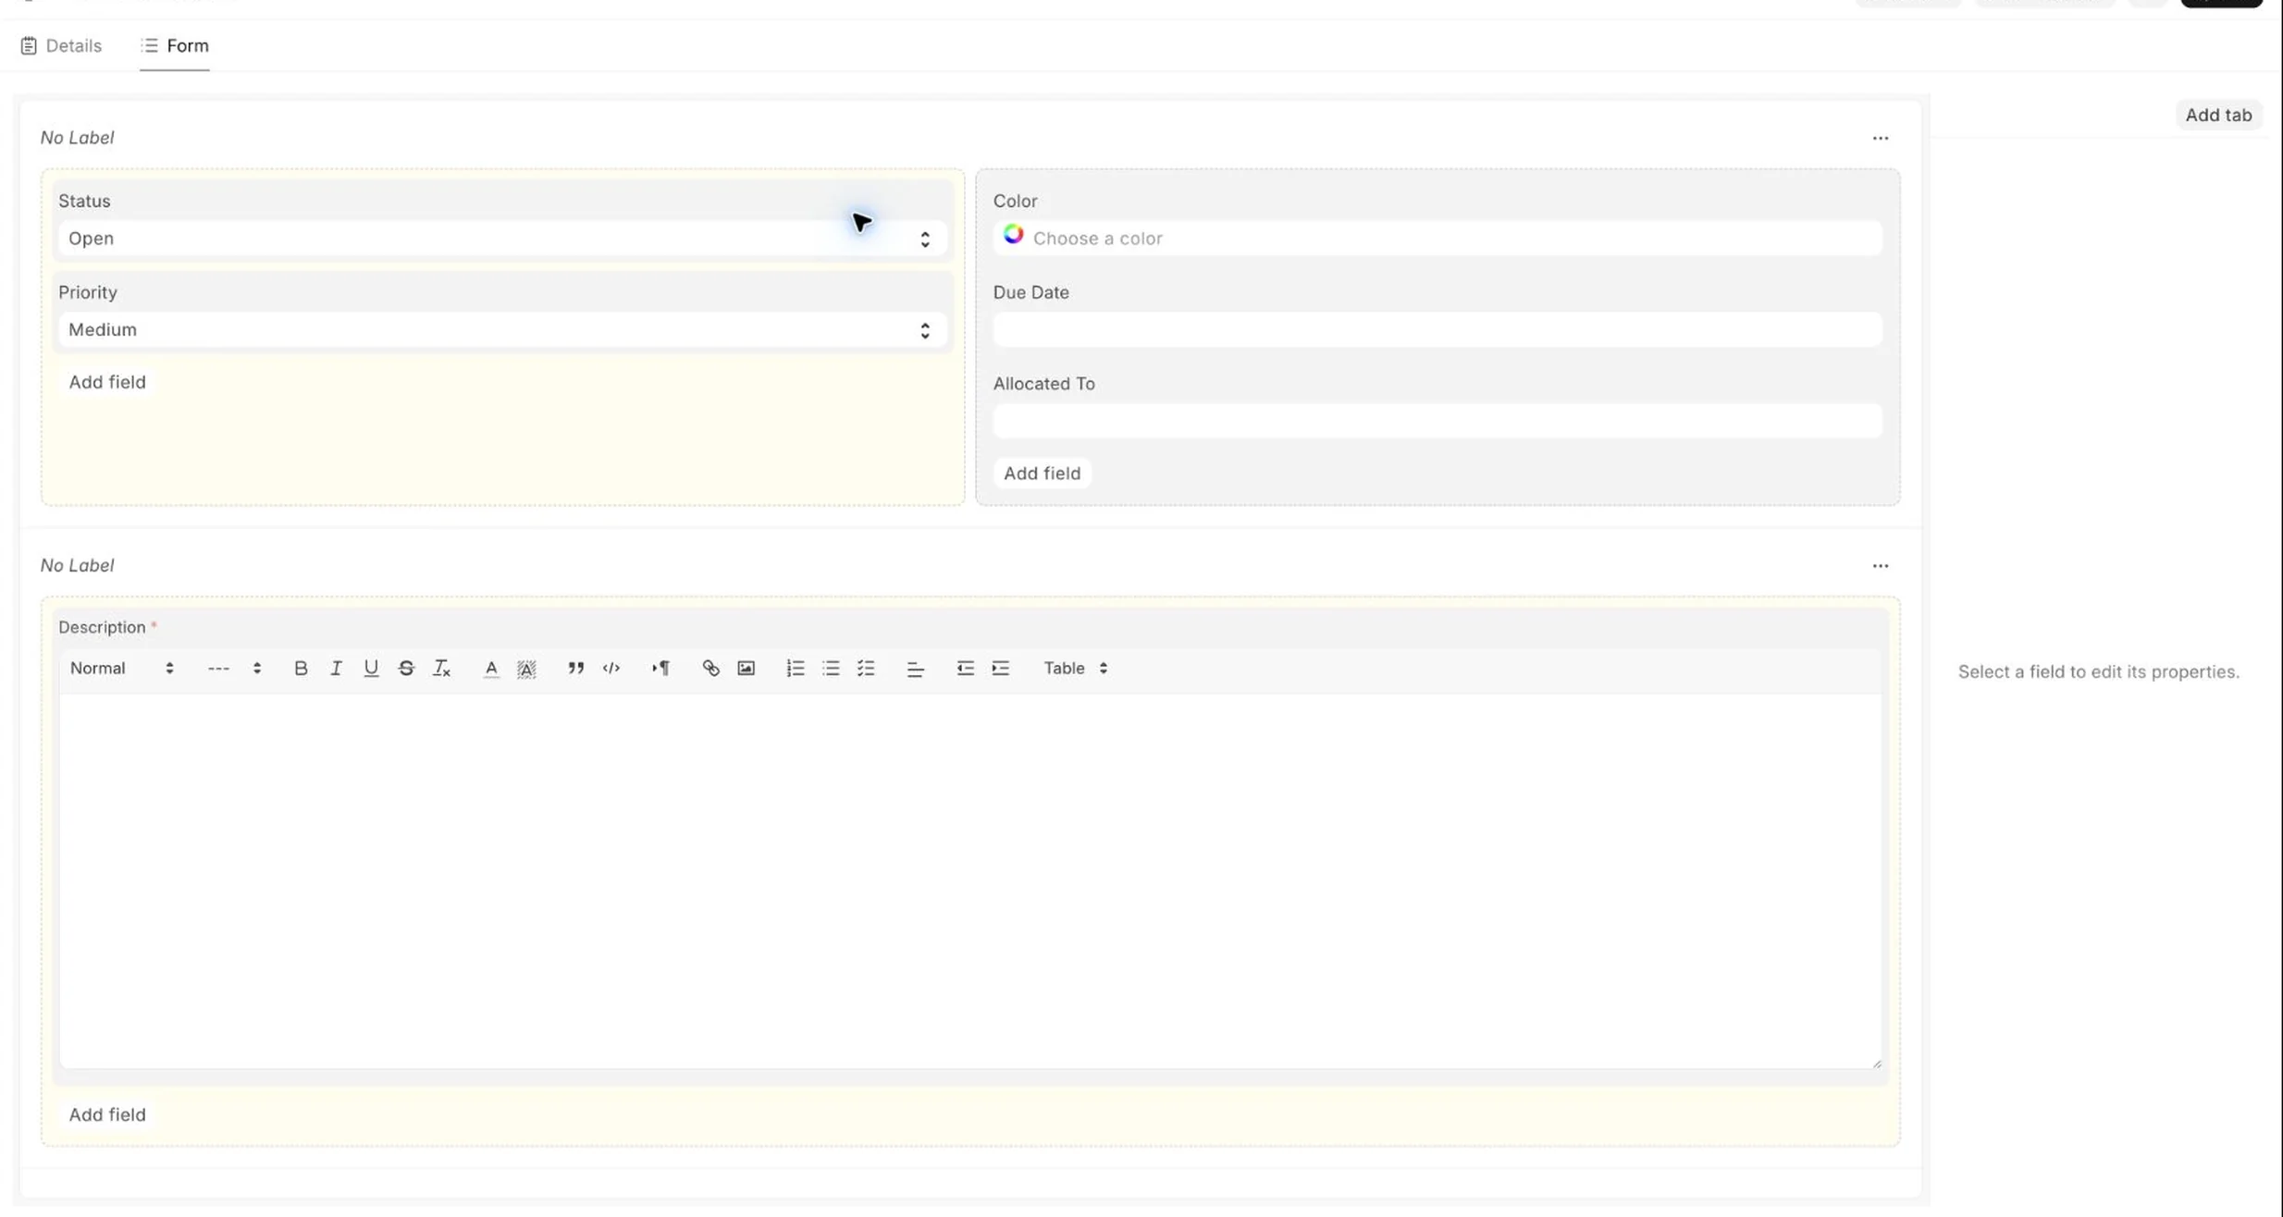Image resolution: width=2283 pixels, height=1217 pixels.
Task: Create a numbered list
Action: point(796,668)
